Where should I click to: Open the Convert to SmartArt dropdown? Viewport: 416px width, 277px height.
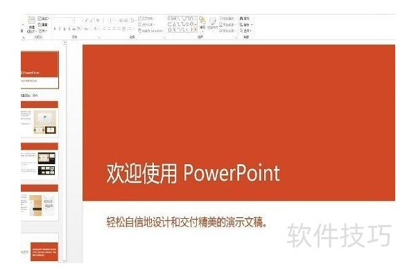point(150,30)
